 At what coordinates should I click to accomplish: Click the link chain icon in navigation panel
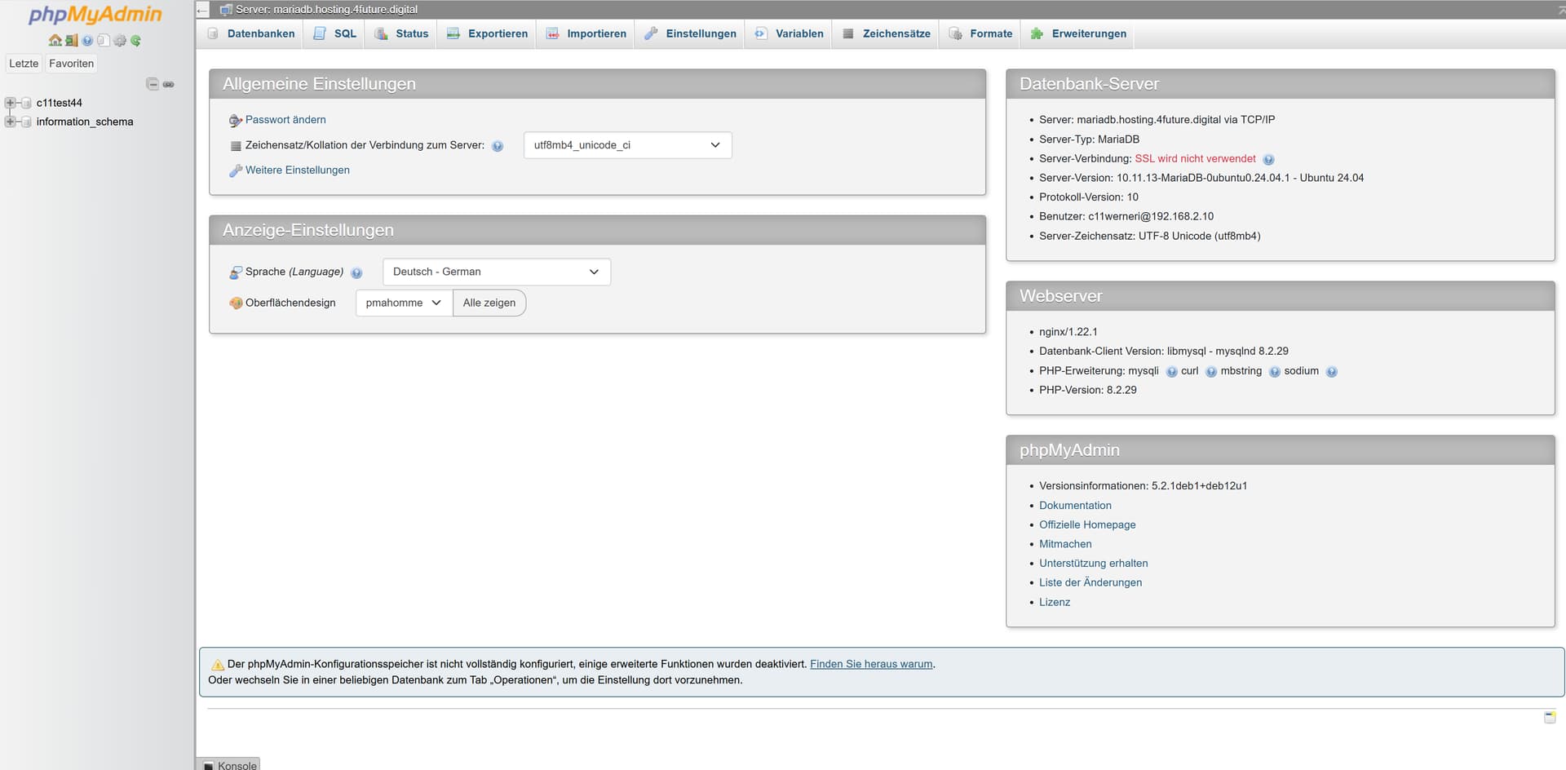169,84
